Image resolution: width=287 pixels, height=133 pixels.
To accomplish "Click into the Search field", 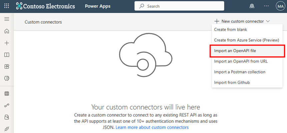I will (x=179, y=6).
